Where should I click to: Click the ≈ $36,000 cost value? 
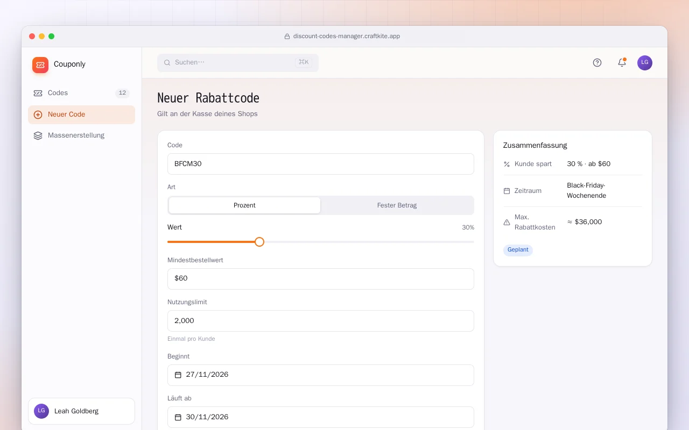(x=585, y=222)
